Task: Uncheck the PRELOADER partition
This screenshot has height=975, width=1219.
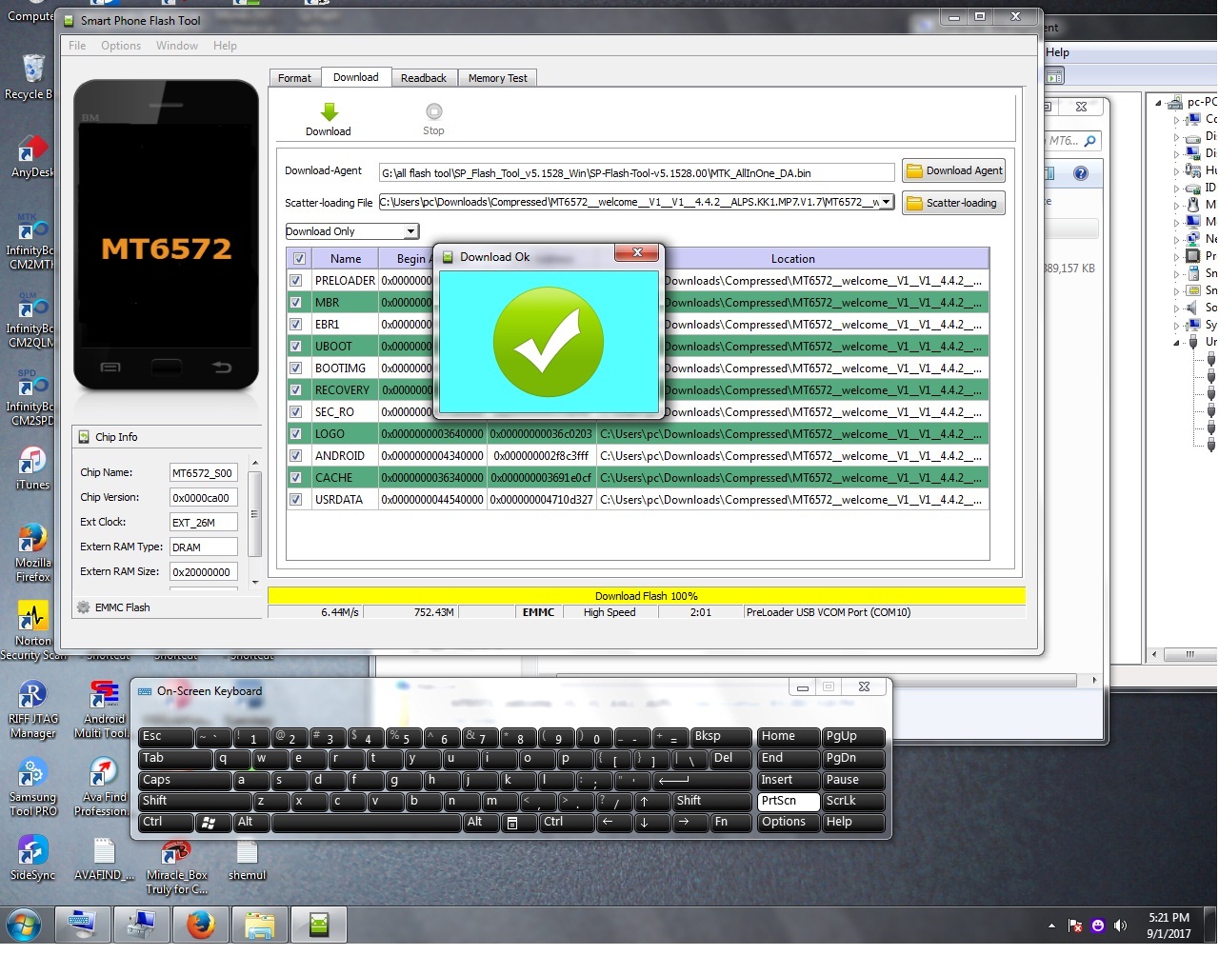Action: tap(296, 280)
